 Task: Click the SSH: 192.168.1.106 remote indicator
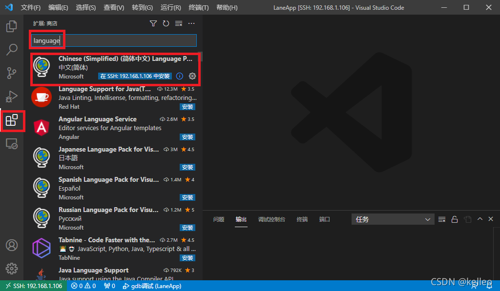click(x=34, y=286)
